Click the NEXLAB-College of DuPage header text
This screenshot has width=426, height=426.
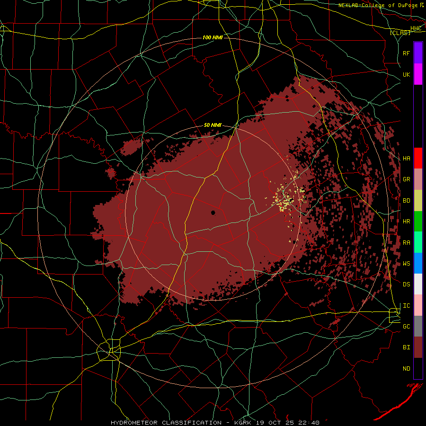click(x=378, y=5)
